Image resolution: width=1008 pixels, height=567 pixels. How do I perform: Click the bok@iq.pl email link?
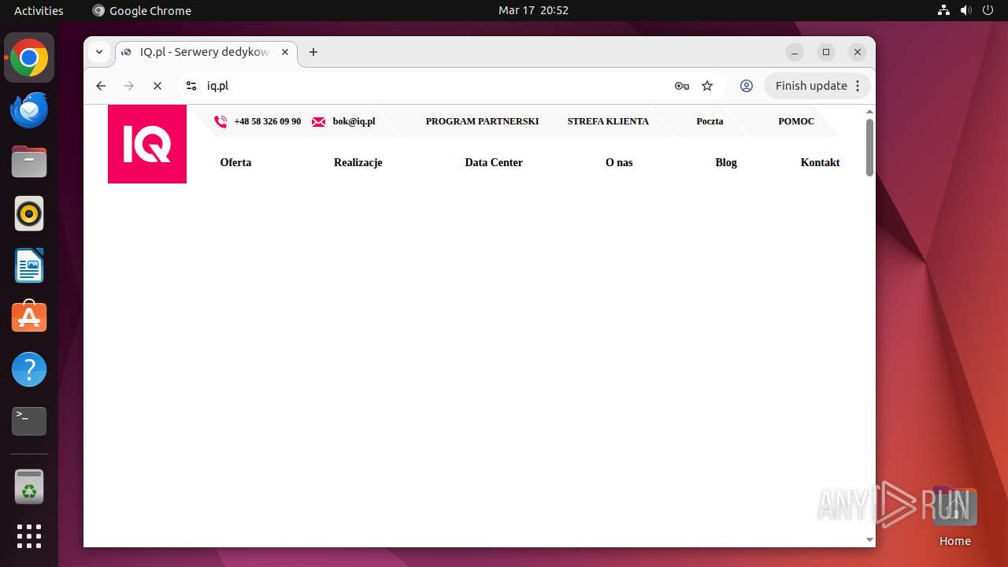tap(354, 121)
